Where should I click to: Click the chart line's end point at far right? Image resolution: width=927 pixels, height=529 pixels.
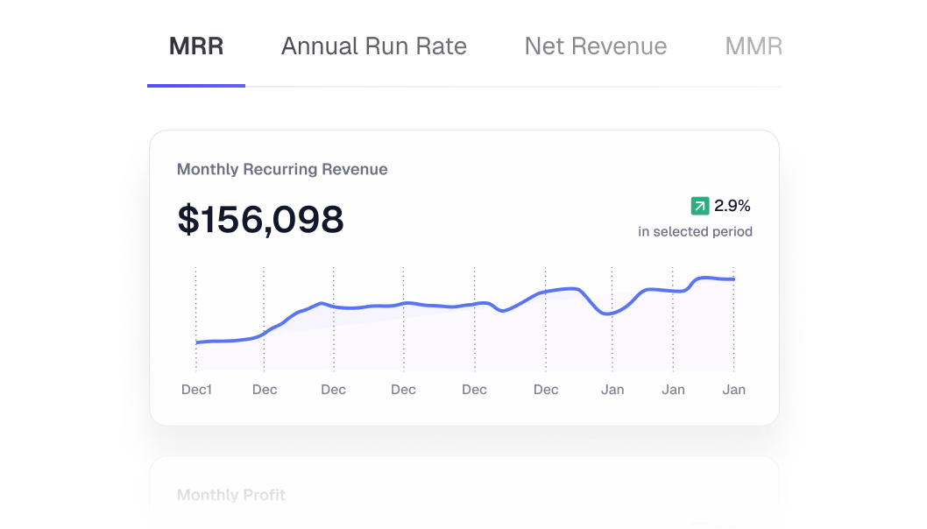point(733,279)
